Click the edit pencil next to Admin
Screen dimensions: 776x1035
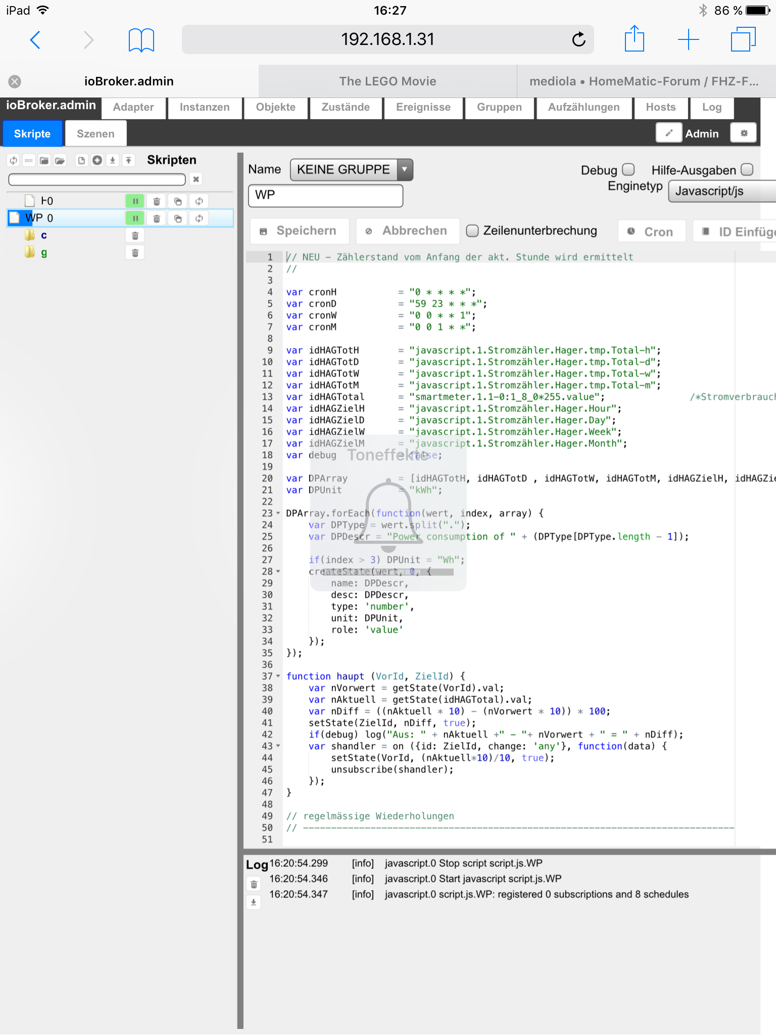[669, 133]
